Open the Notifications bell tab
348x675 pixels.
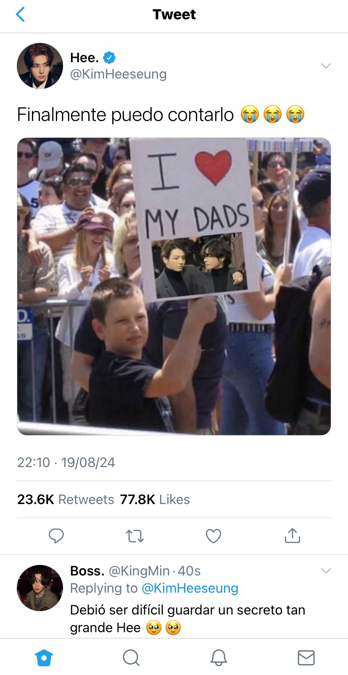click(x=219, y=657)
